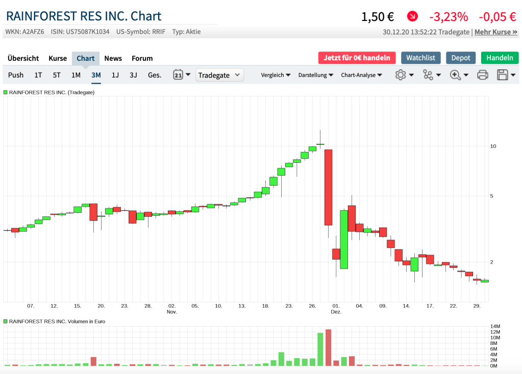Switch chart range to 1J

pyautogui.click(x=115, y=75)
